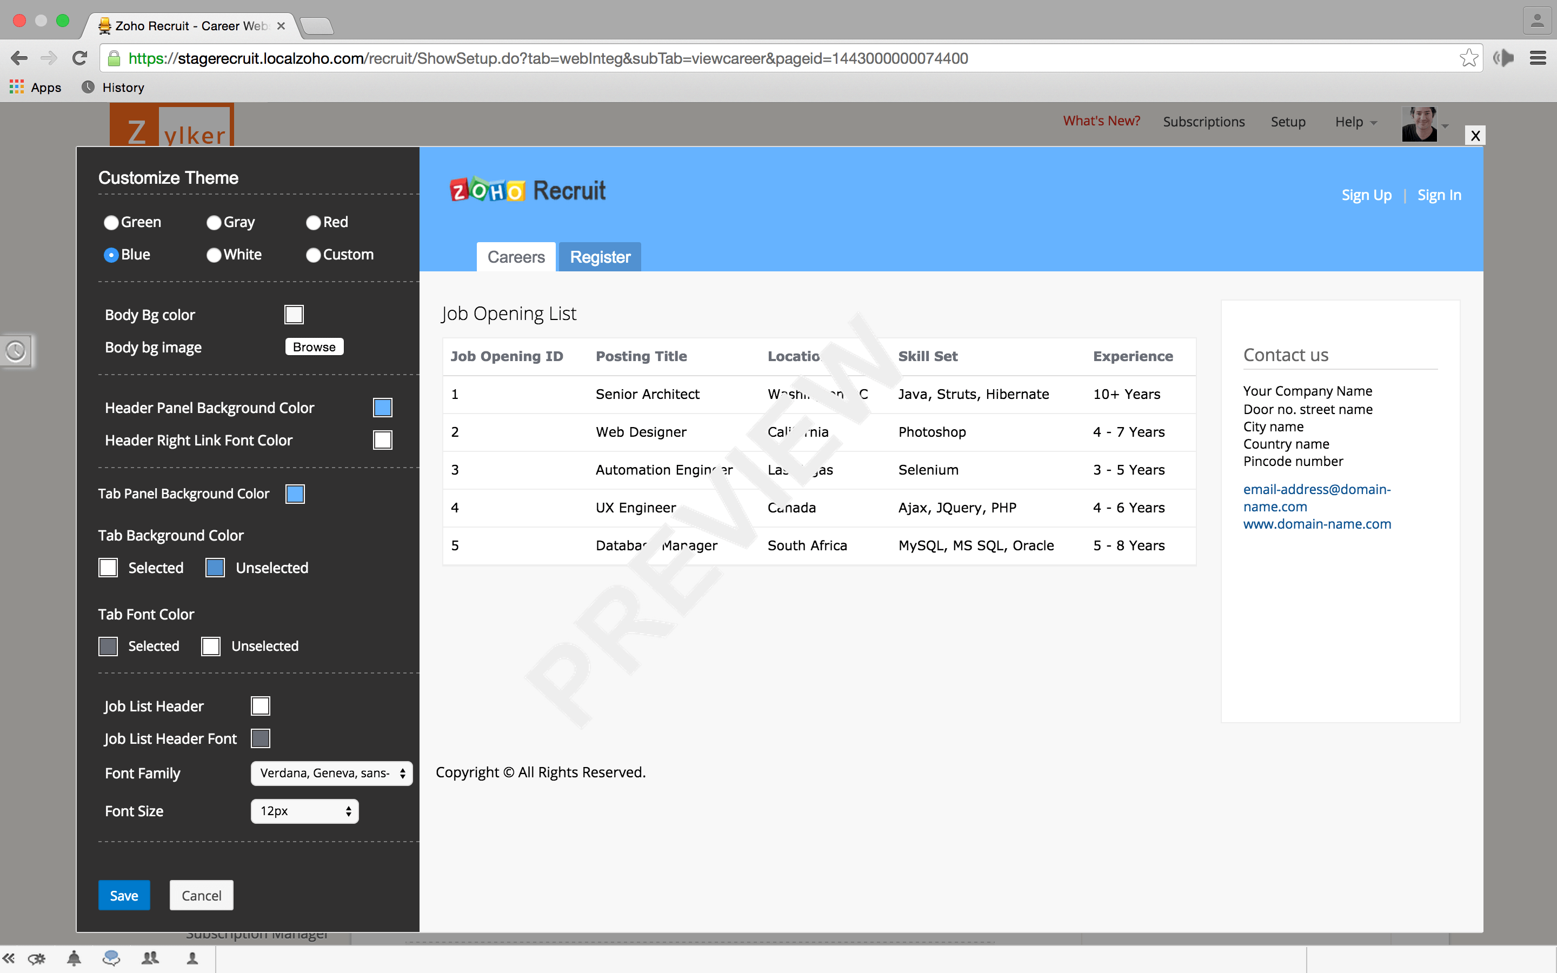Pick Job List Header color swatch
This screenshot has height=973, width=1557.
point(261,706)
